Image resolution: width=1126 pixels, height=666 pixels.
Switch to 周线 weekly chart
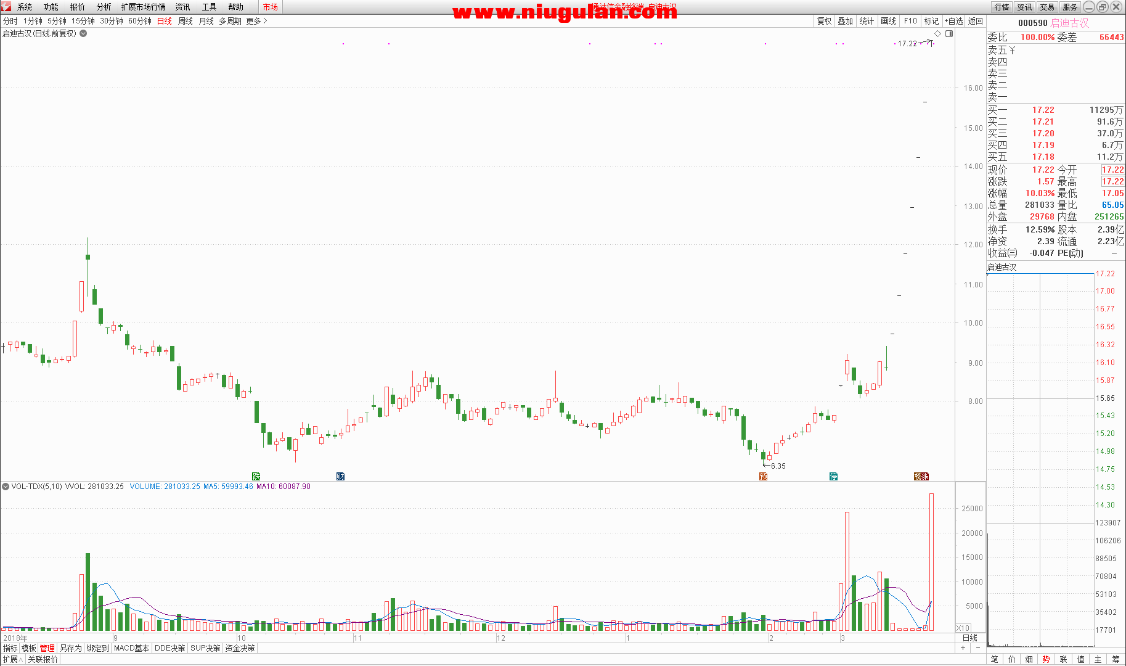click(x=186, y=21)
